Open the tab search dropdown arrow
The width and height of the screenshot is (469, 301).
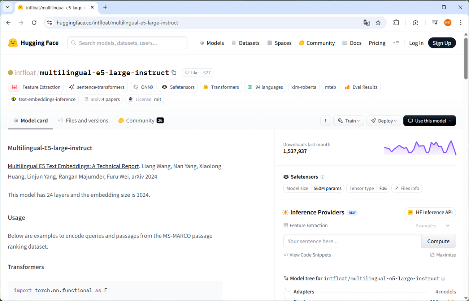pyautogui.click(x=7, y=7)
